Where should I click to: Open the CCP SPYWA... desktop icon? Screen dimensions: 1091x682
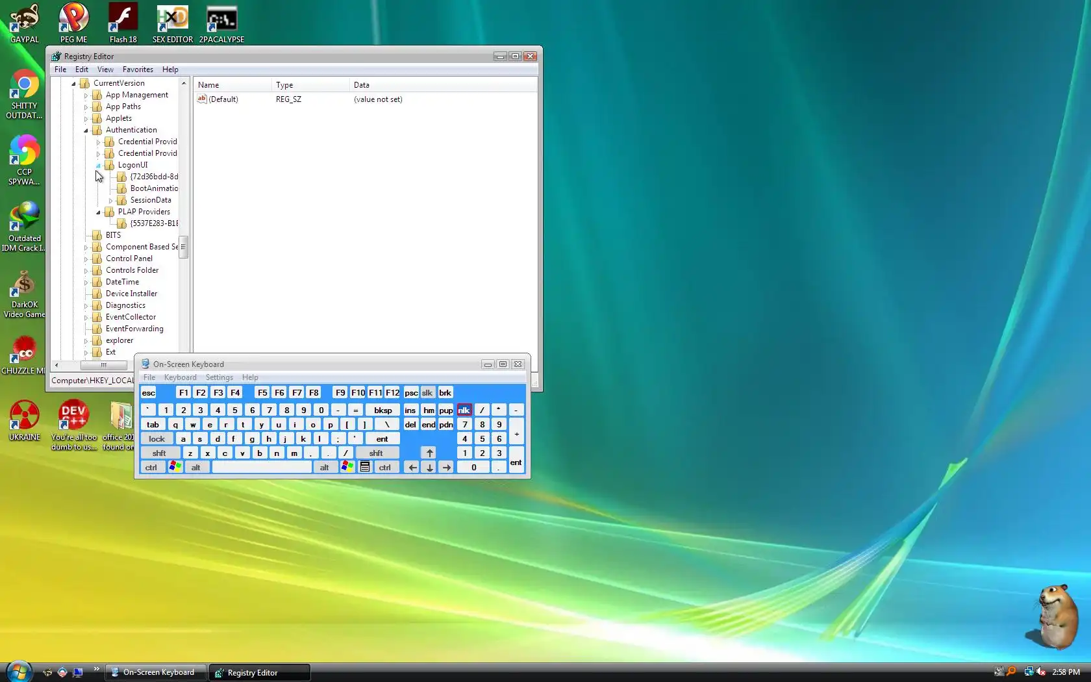pyautogui.click(x=24, y=160)
